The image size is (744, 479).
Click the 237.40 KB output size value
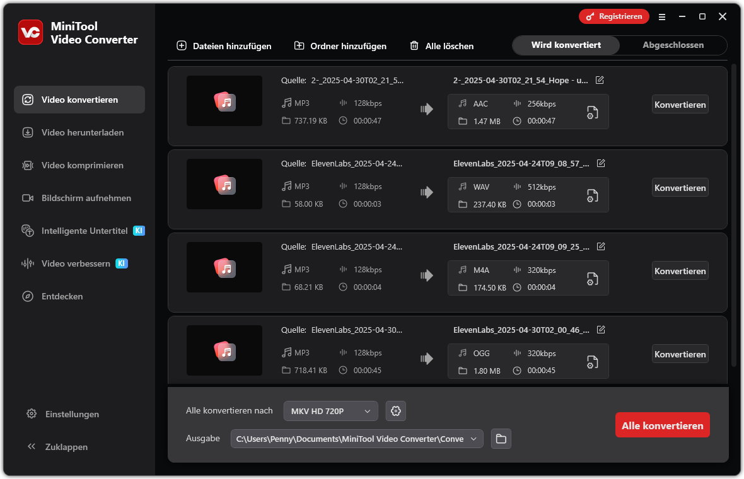coord(490,204)
